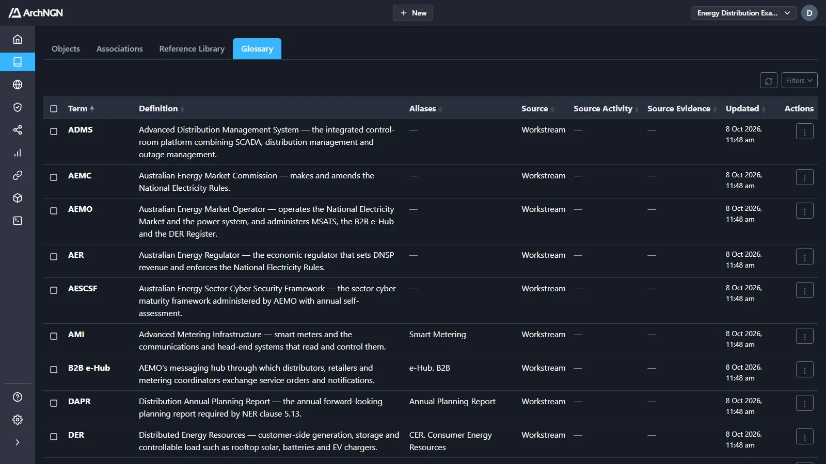Open actions menu for the DER row
Image resolution: width=826 pixels, height=464 pixels.
tap(805, 437)
